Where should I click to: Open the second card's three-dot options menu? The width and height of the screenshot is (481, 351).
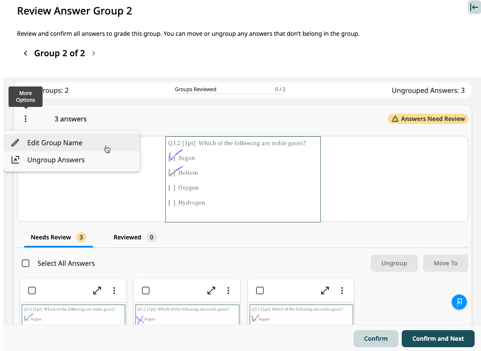tap(228, 290)
